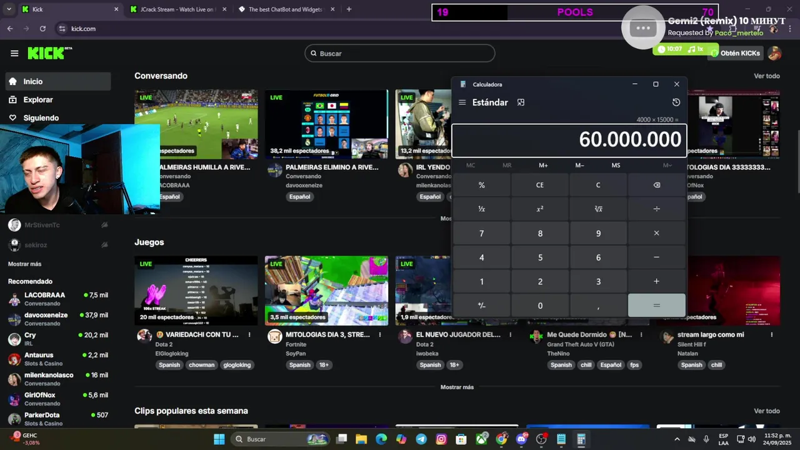The height and width of the screenshot is (450, 800).
Task: Click the chowman tag
Action: 201,365
